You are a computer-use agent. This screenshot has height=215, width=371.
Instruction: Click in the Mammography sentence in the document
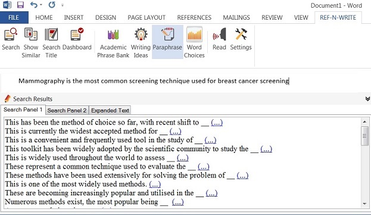coord(154,81)
